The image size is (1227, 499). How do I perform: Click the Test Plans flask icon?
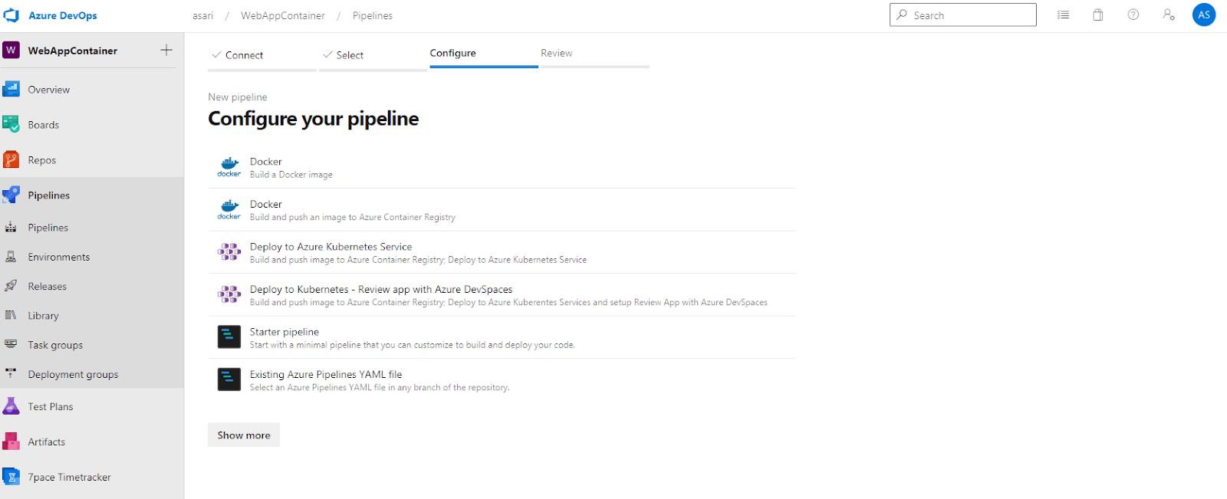click(11, 406)
